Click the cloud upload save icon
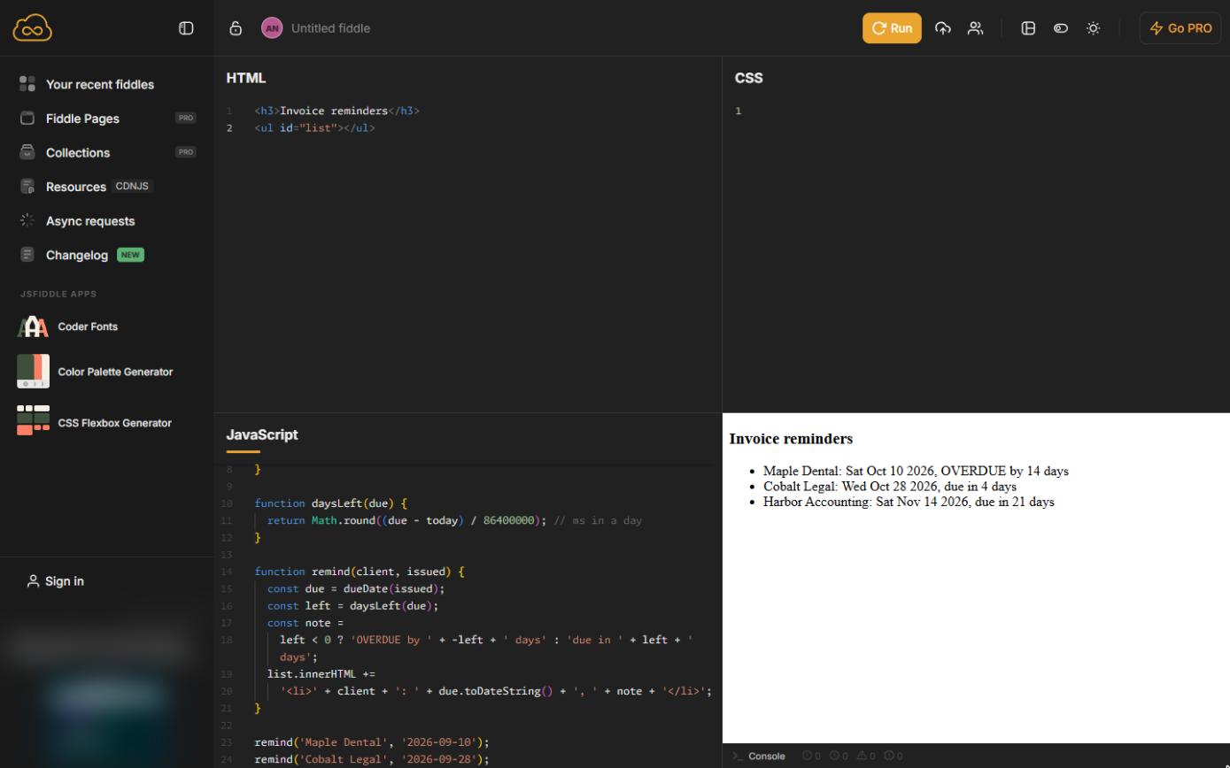 tap(943, 28)
